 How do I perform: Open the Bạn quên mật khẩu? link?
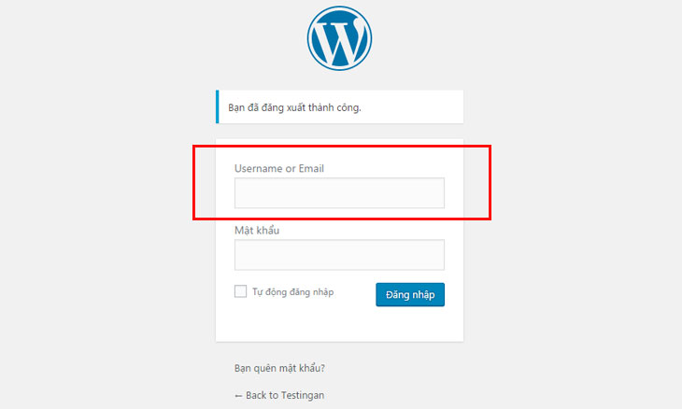(x=279, y=368)
